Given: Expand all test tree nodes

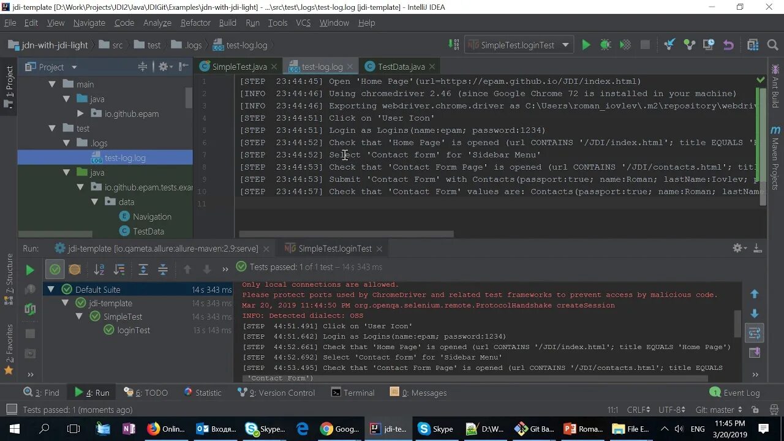Looking at the screenshot, I should coord(143,269).
